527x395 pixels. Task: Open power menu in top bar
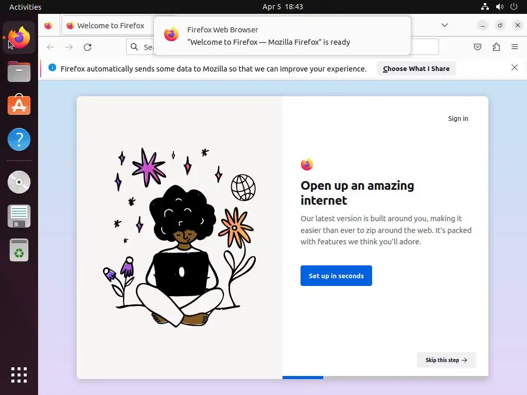pyautogui.click(x=514, y=7)
